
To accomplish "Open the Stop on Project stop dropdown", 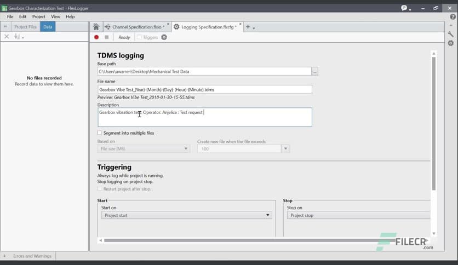I will [358, 215].
